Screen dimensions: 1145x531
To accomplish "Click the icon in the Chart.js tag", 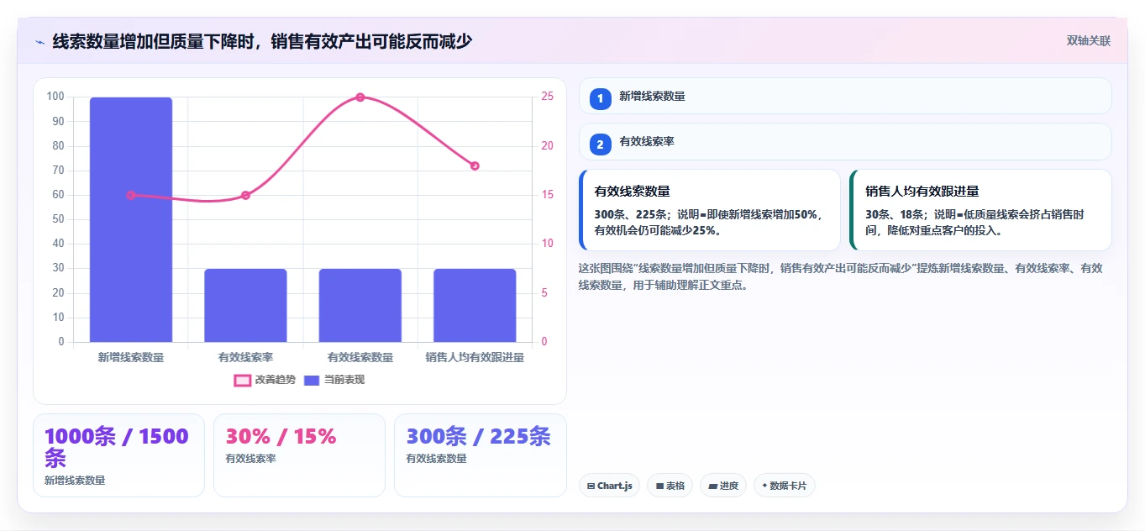I will (591, 486).
